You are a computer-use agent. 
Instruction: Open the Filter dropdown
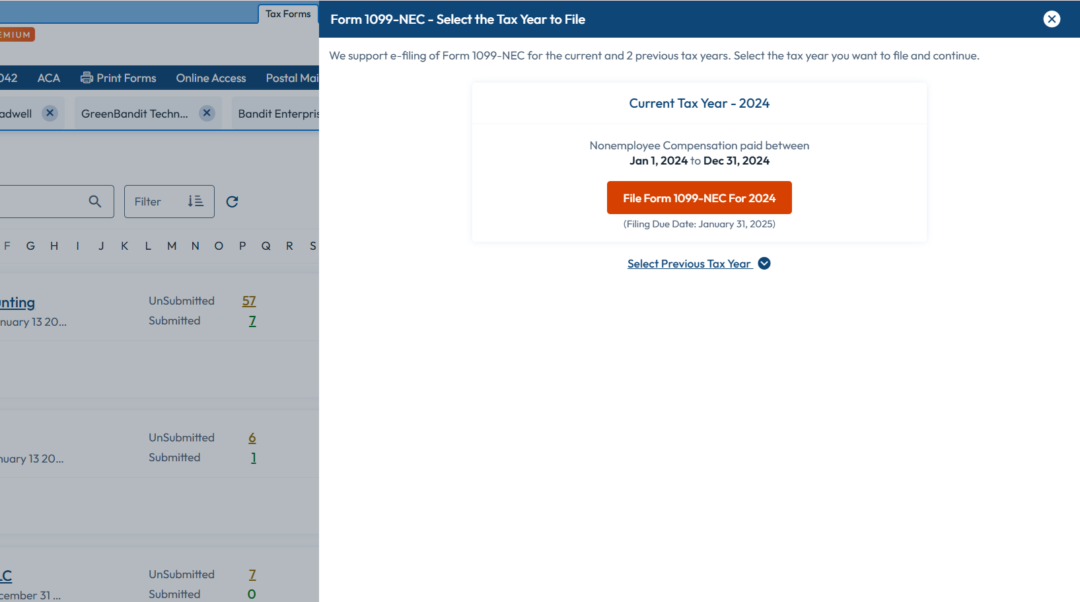[x=169, y=202]
